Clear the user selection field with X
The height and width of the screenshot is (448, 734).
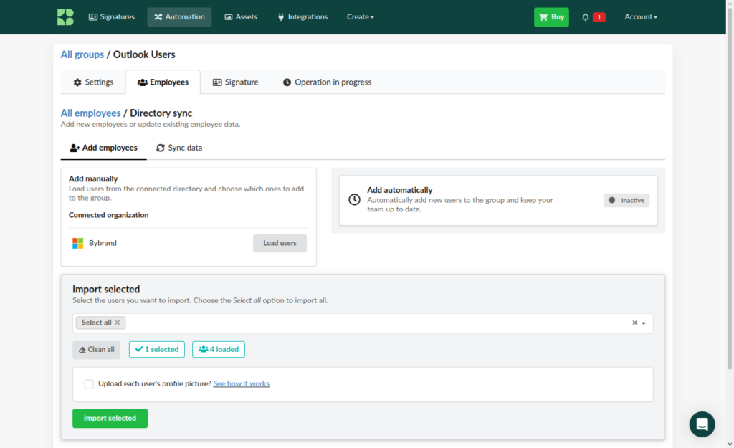[635, 323]
